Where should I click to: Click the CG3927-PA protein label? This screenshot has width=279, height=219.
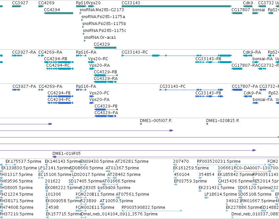[x=24, y=86]
